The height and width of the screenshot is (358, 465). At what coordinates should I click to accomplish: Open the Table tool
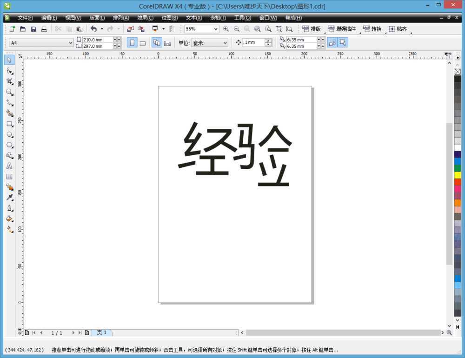point(9,176)
